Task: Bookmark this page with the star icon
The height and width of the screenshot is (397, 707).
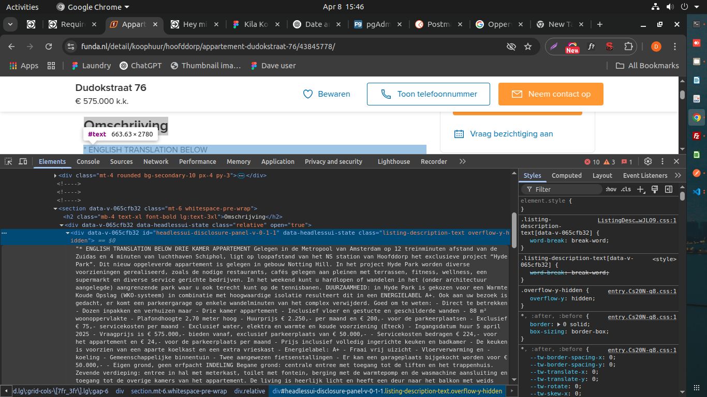Action: (x=528, y=47)
